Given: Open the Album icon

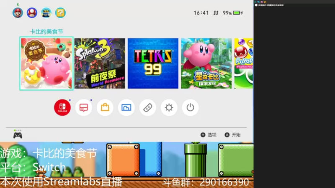Looking at the screenshot, I should point(126,107).
